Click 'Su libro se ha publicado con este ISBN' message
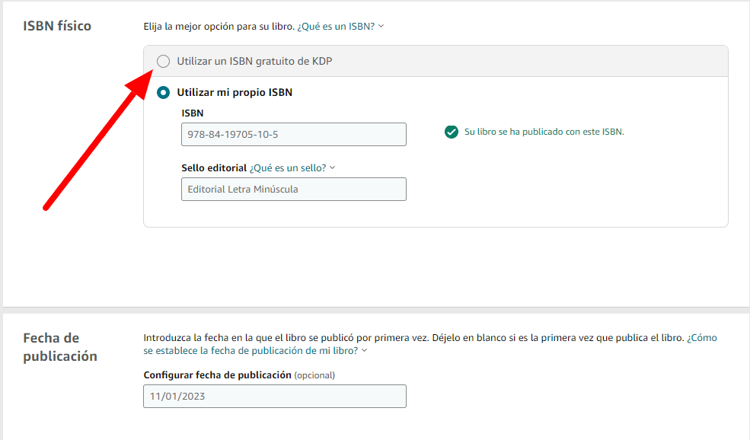Viewport: 750px width, 440px height. (x=544, y=132)
